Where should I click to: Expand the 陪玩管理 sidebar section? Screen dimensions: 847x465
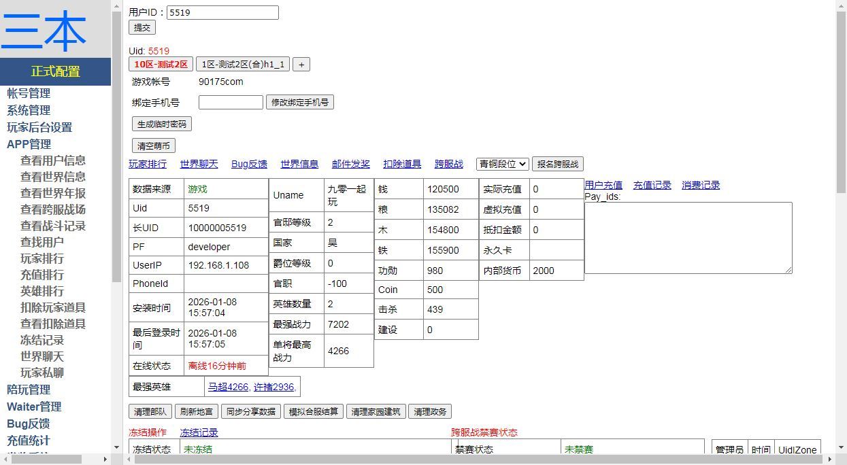[x=30, y=389]
